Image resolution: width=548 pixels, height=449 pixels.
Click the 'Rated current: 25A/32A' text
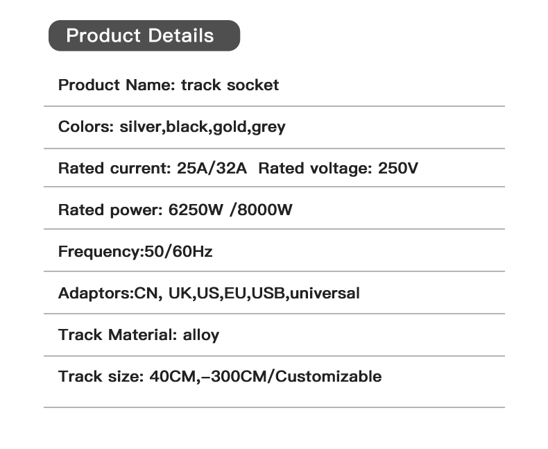point(153,169)
